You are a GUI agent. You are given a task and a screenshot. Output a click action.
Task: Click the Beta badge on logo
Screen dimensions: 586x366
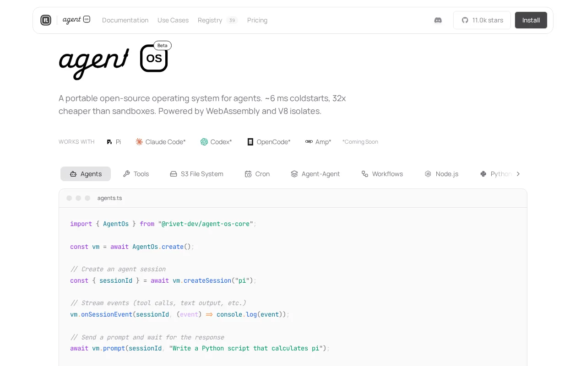point(163,45)
